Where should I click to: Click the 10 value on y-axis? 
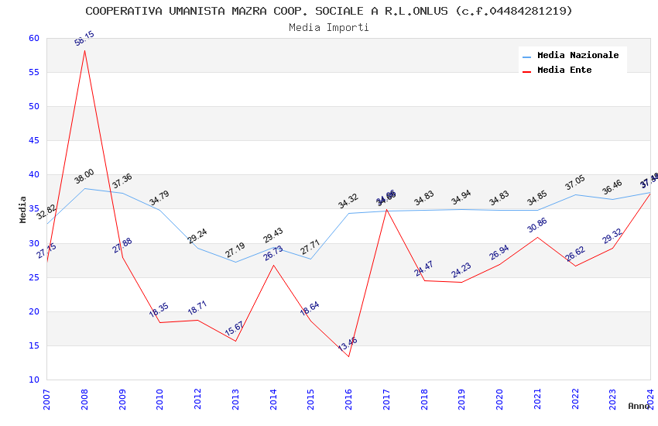(34, 380)
